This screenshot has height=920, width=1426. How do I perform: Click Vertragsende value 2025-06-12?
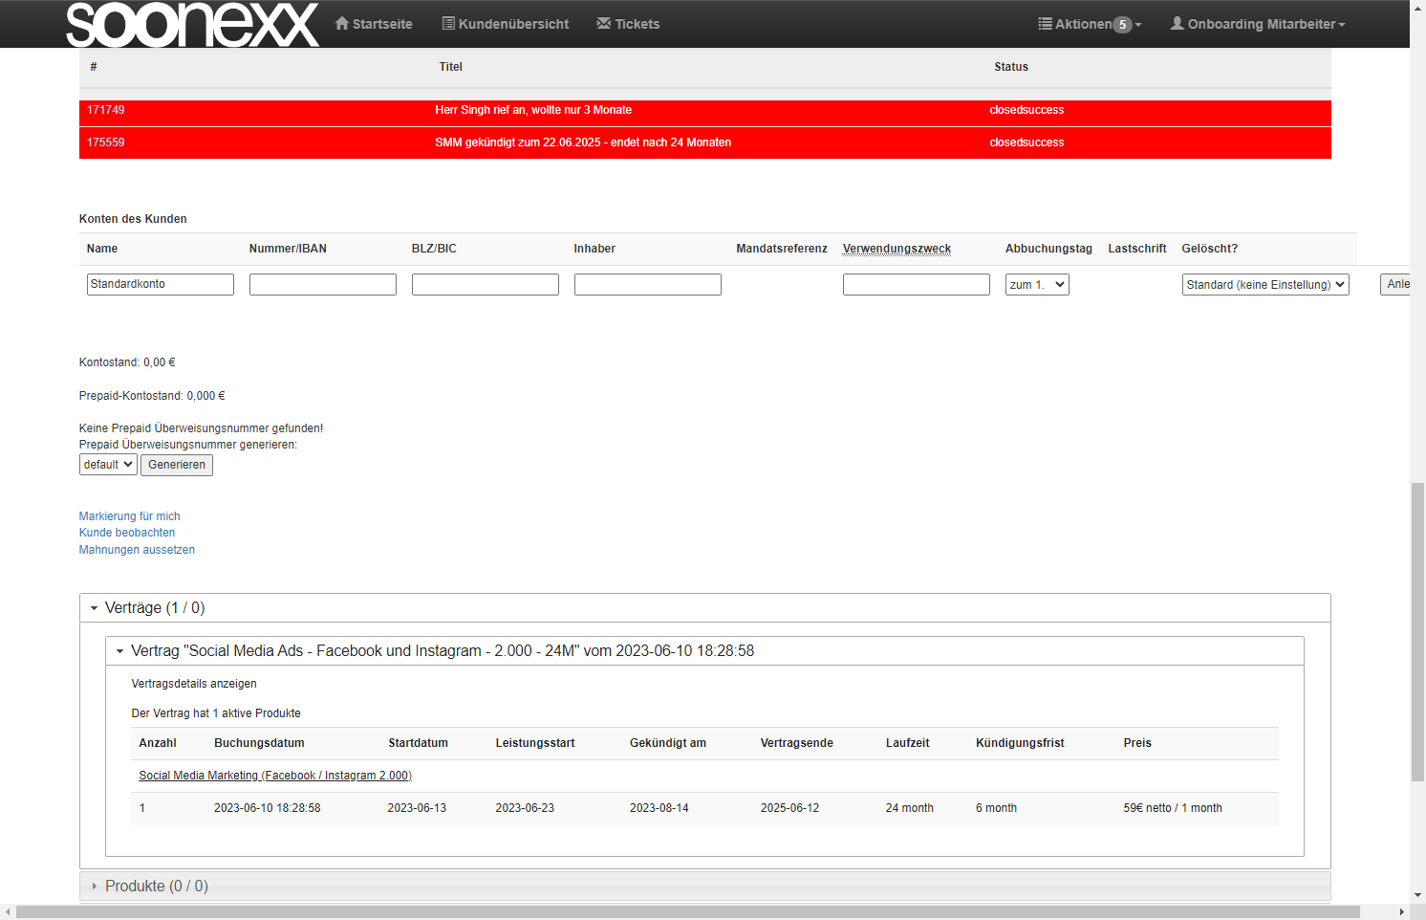[x=789, y=808]
